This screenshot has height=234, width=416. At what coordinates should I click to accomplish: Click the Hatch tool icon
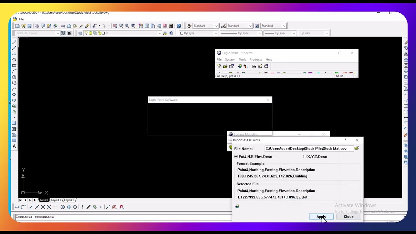coord(14,123)
